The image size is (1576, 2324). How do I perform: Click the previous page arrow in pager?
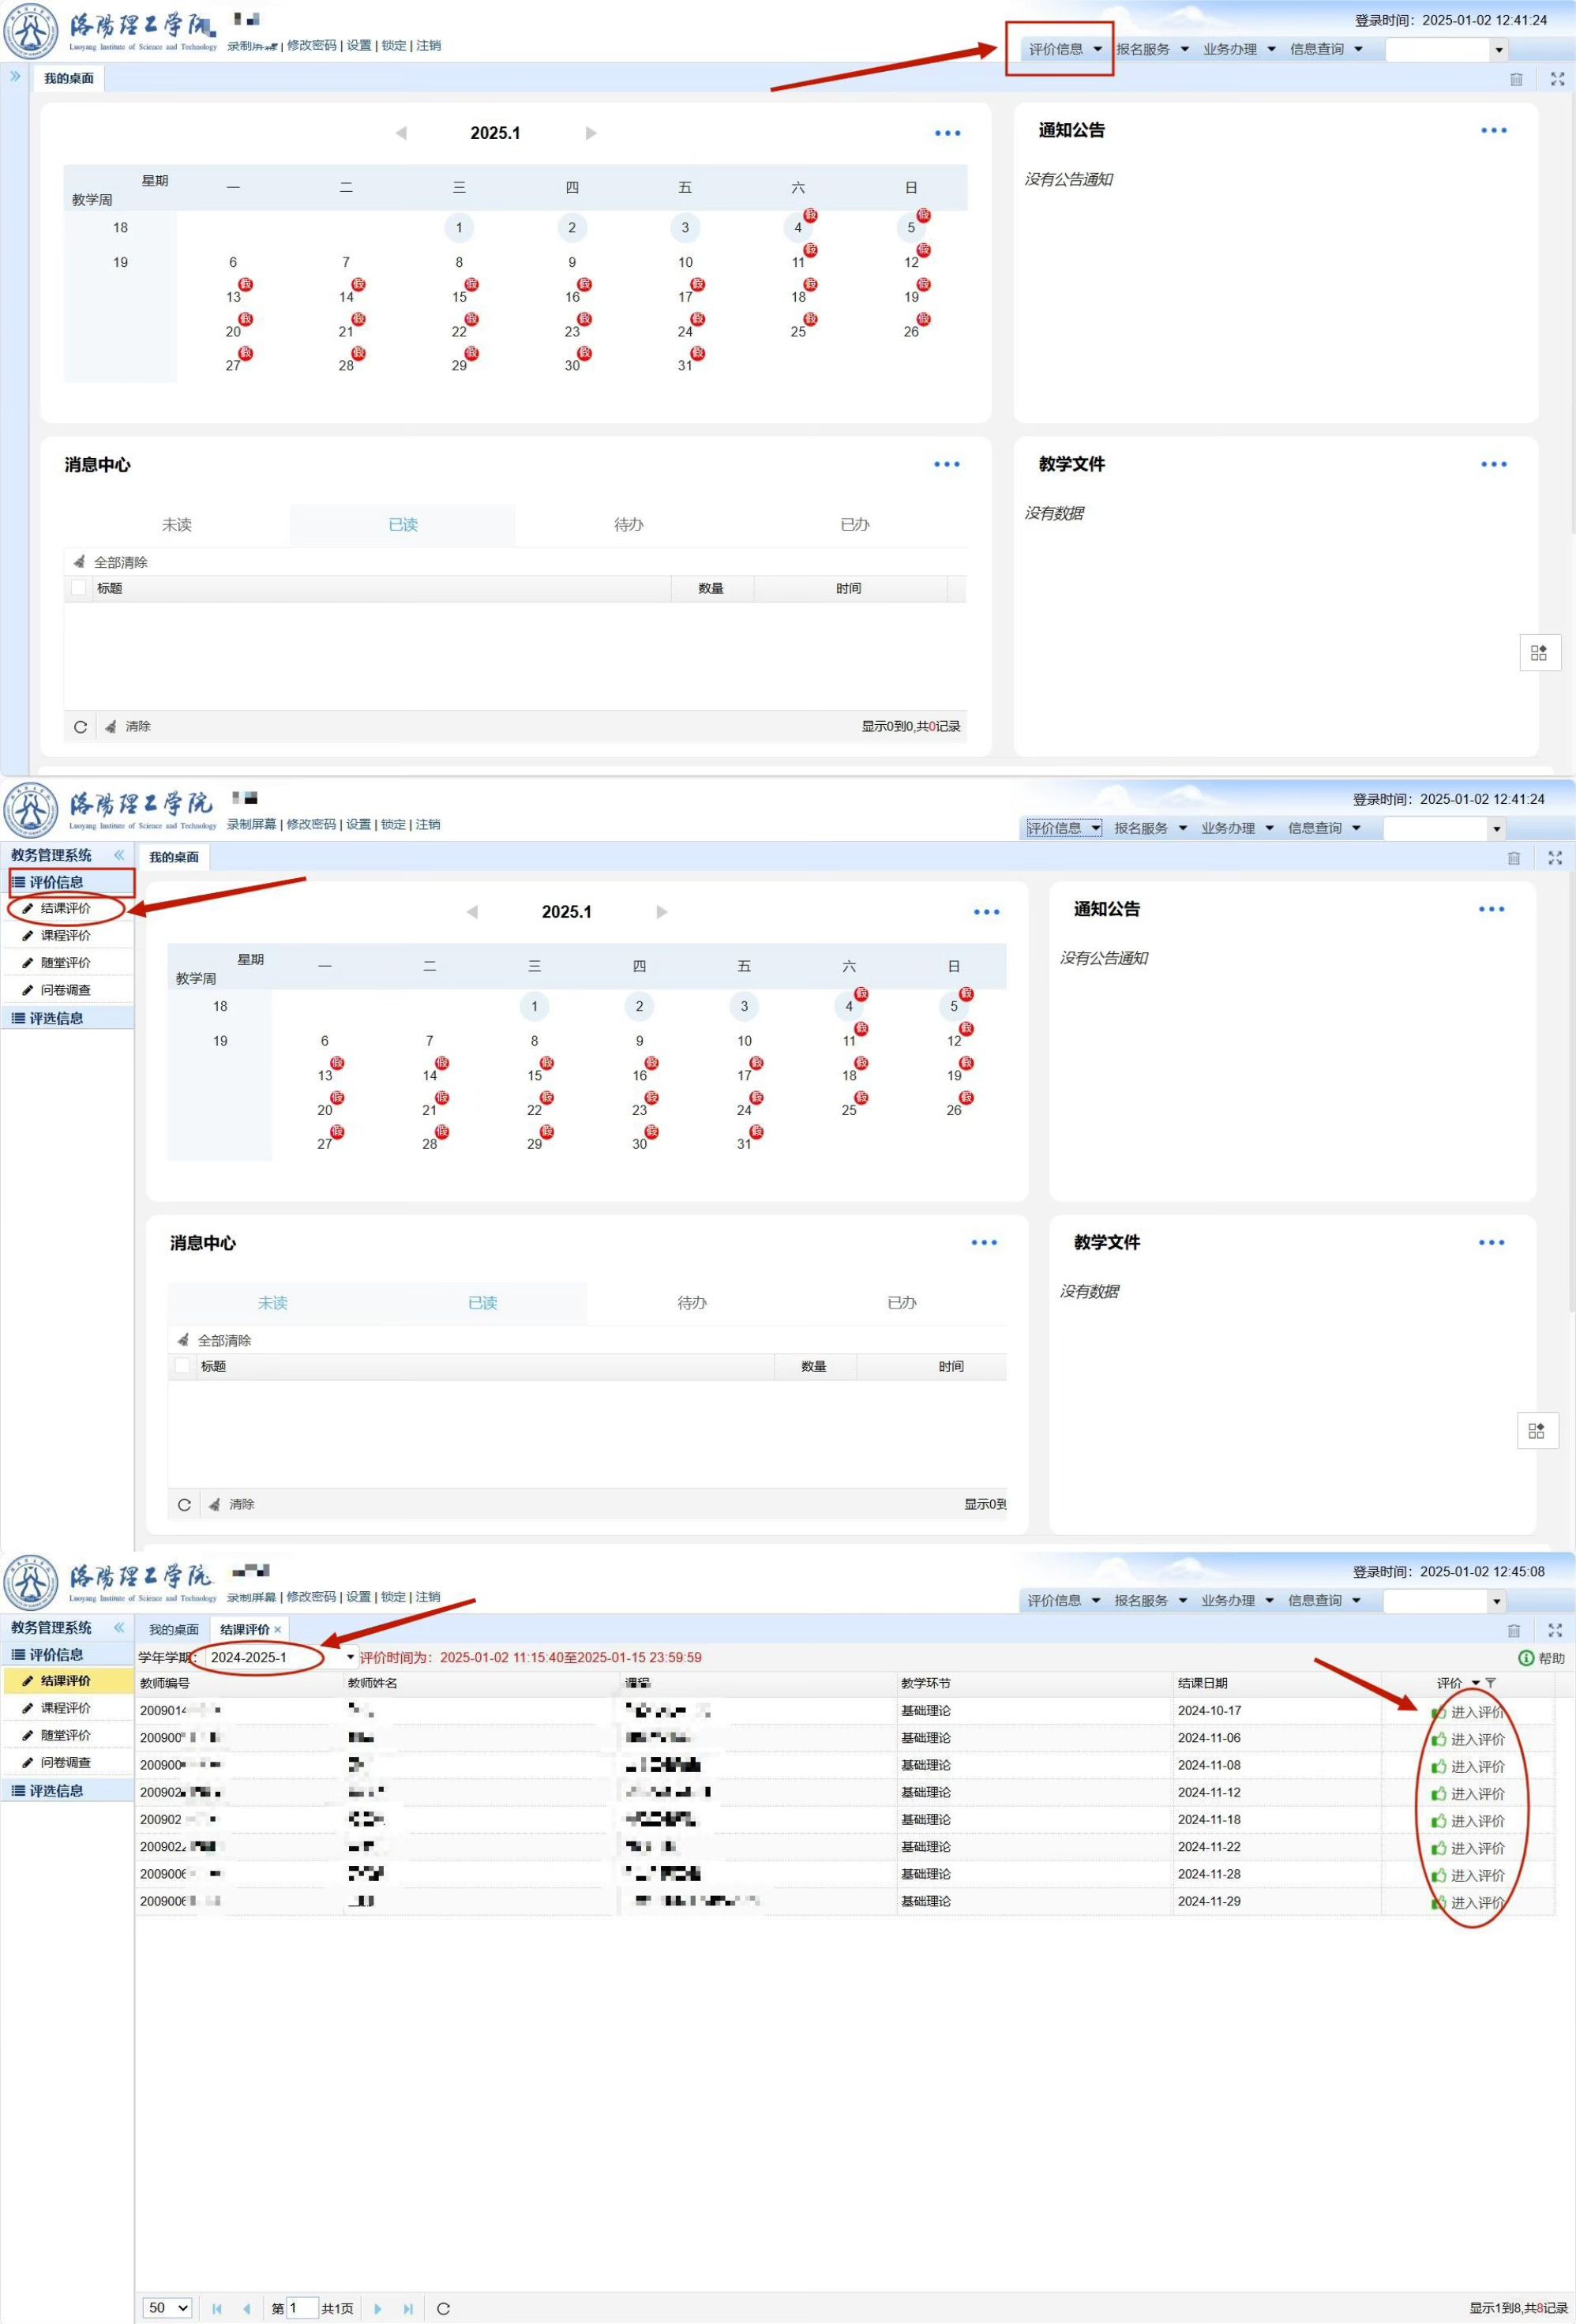coord(247,2308)
